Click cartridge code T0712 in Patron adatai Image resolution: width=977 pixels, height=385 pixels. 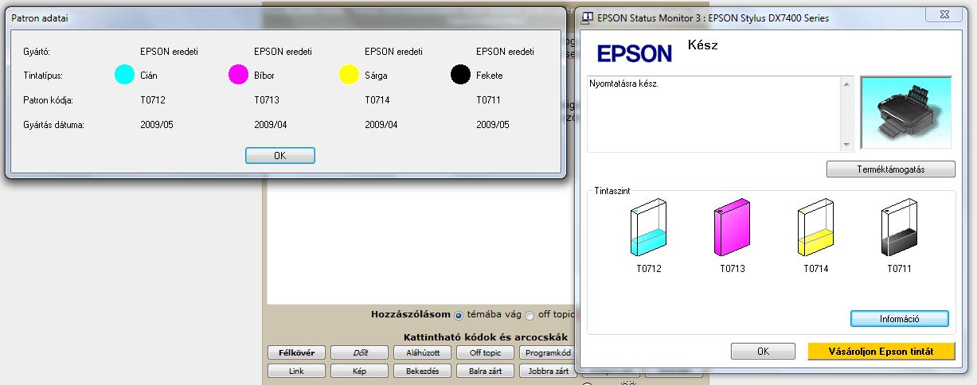click(153, 100)
